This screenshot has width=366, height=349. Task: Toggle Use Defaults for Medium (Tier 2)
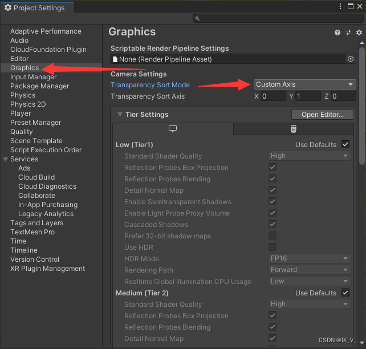point(345,293)
